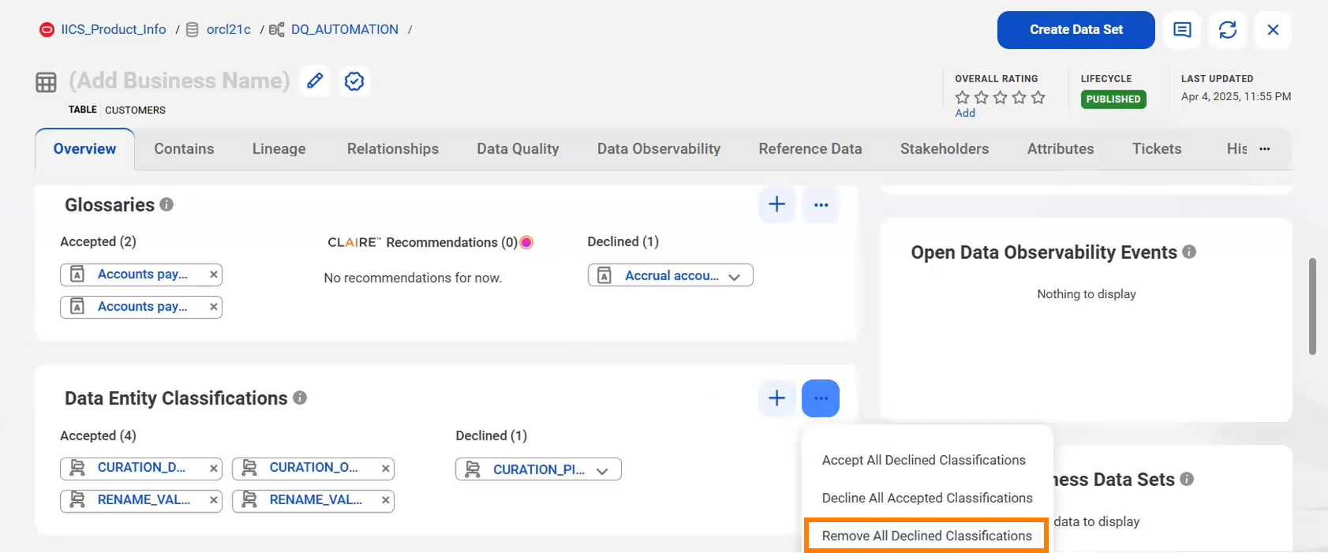This screenshot has height=553, width=1328.
Task: Open the declined CURATION_PI... classification
Action: [x=539, y=469]
